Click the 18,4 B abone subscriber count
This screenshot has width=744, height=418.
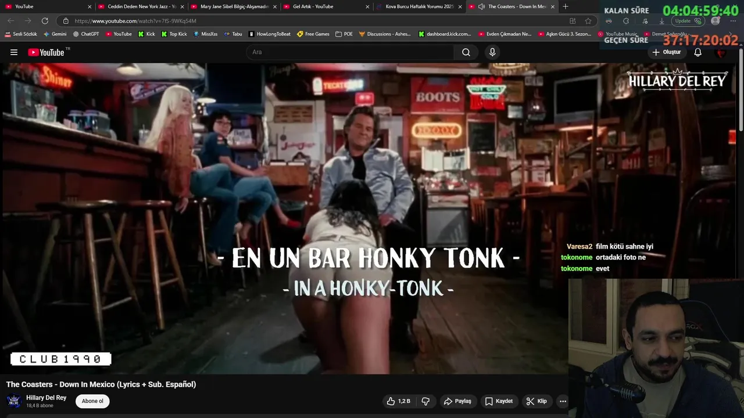pos(40,405)
